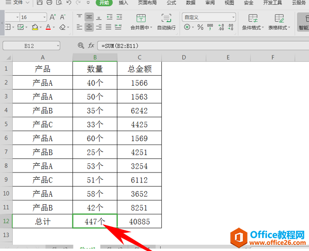Select cell containing 40885

pyautogui.click(x=140, y=221)
